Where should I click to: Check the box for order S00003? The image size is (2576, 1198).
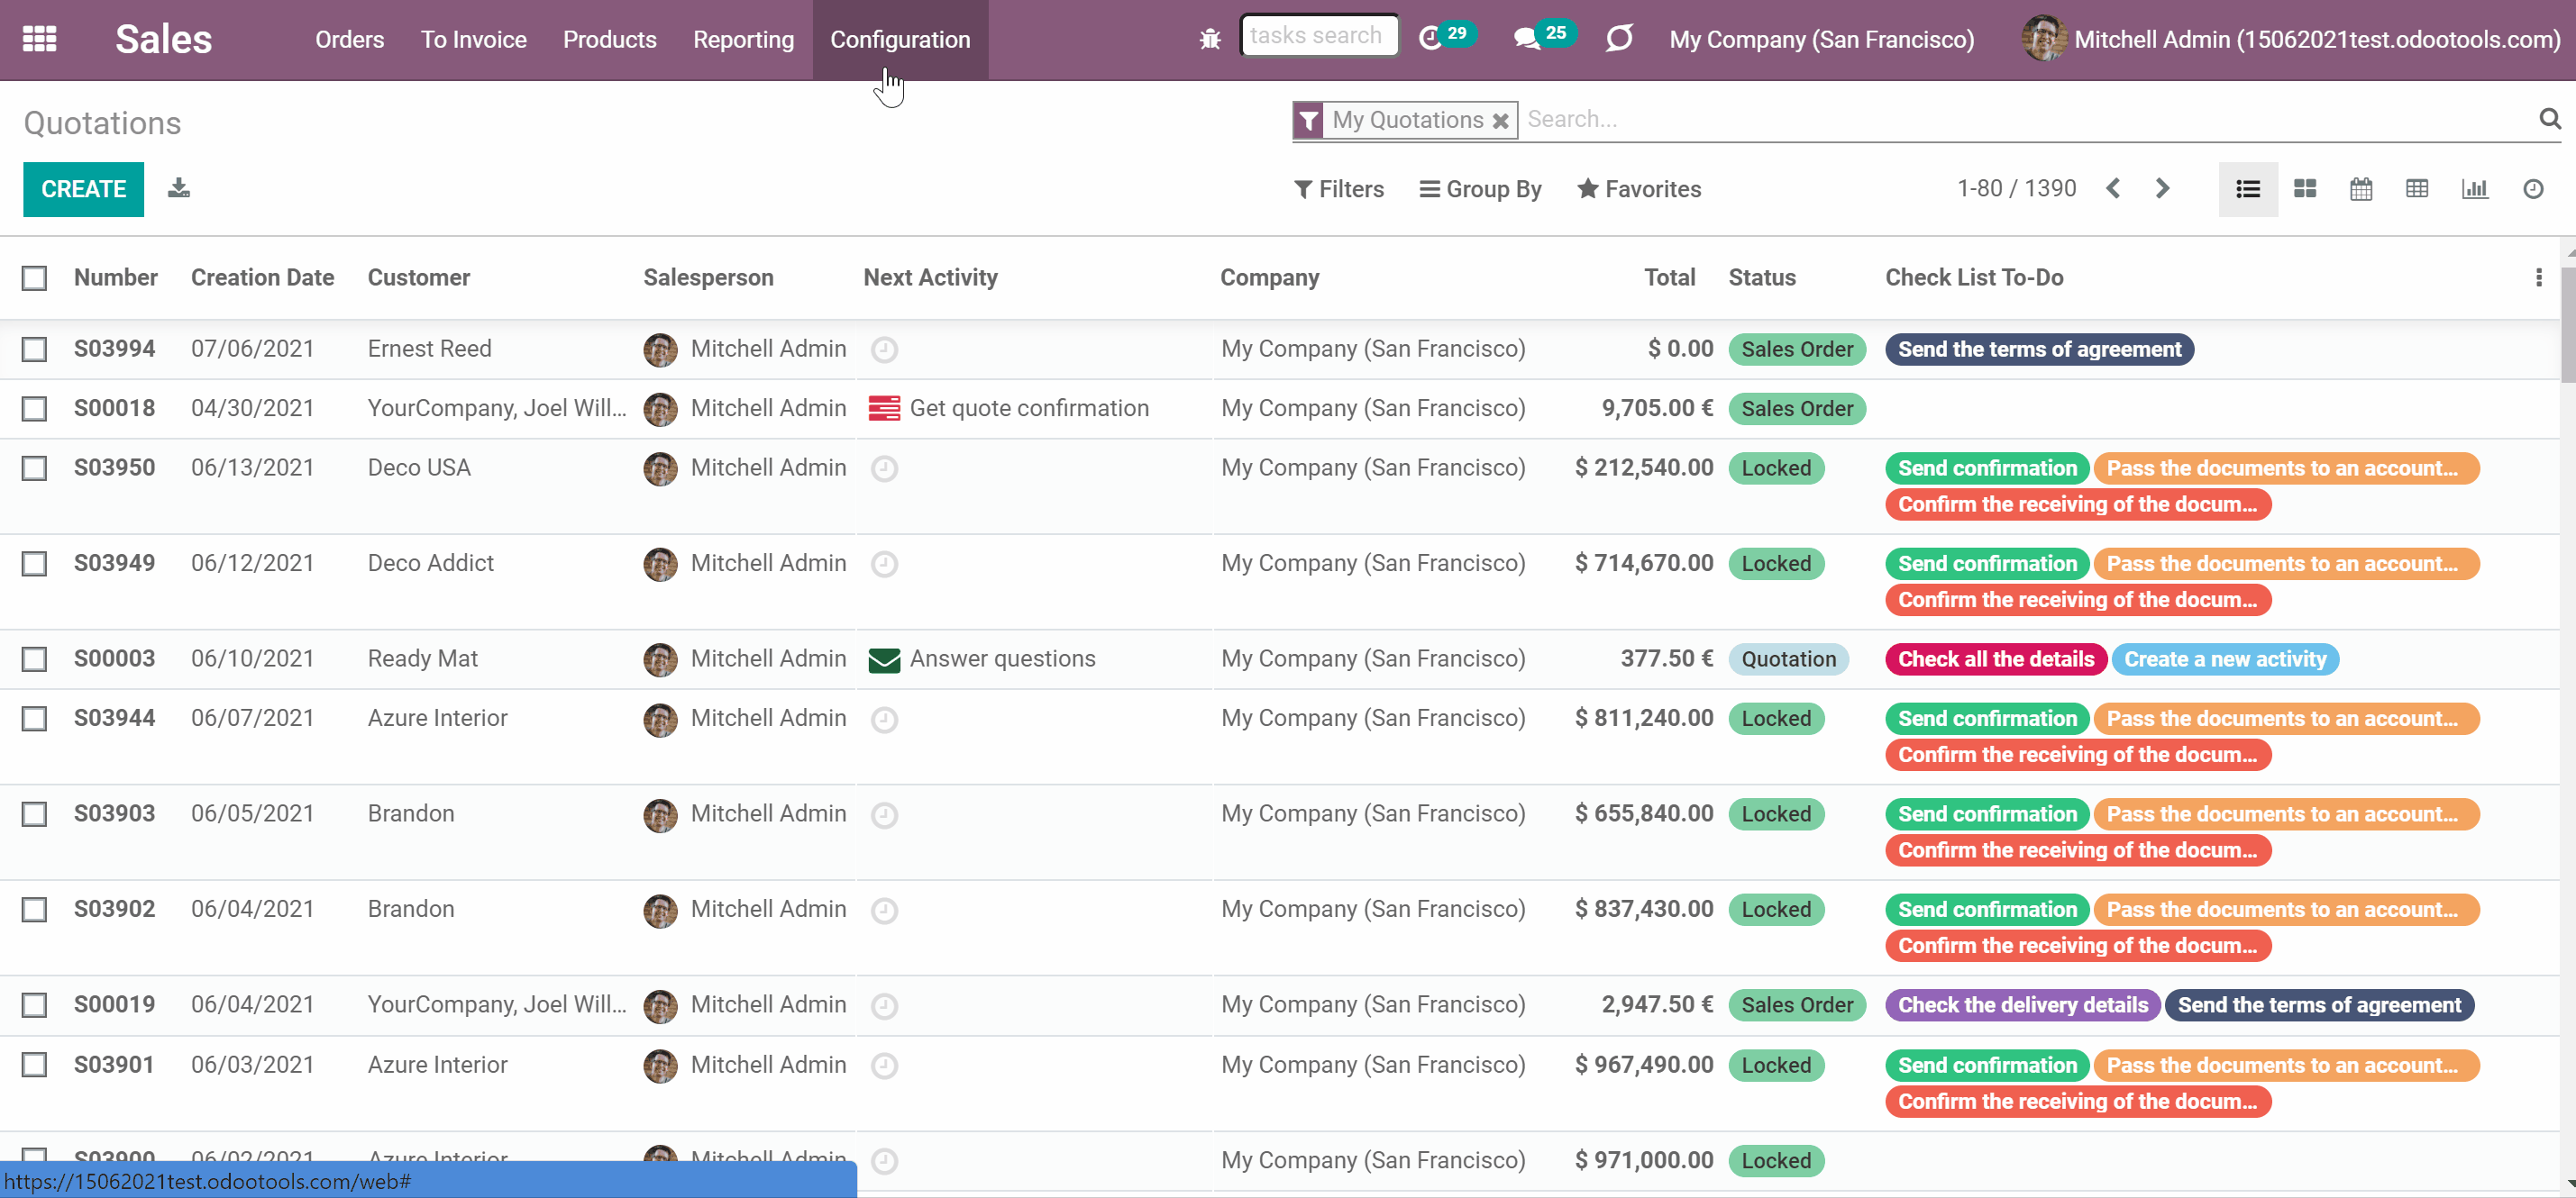(34, 659)
